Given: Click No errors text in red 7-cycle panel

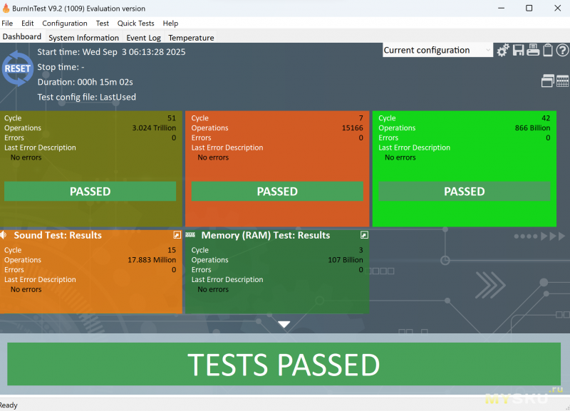Looking at the screenshot, I should point(213,157).
